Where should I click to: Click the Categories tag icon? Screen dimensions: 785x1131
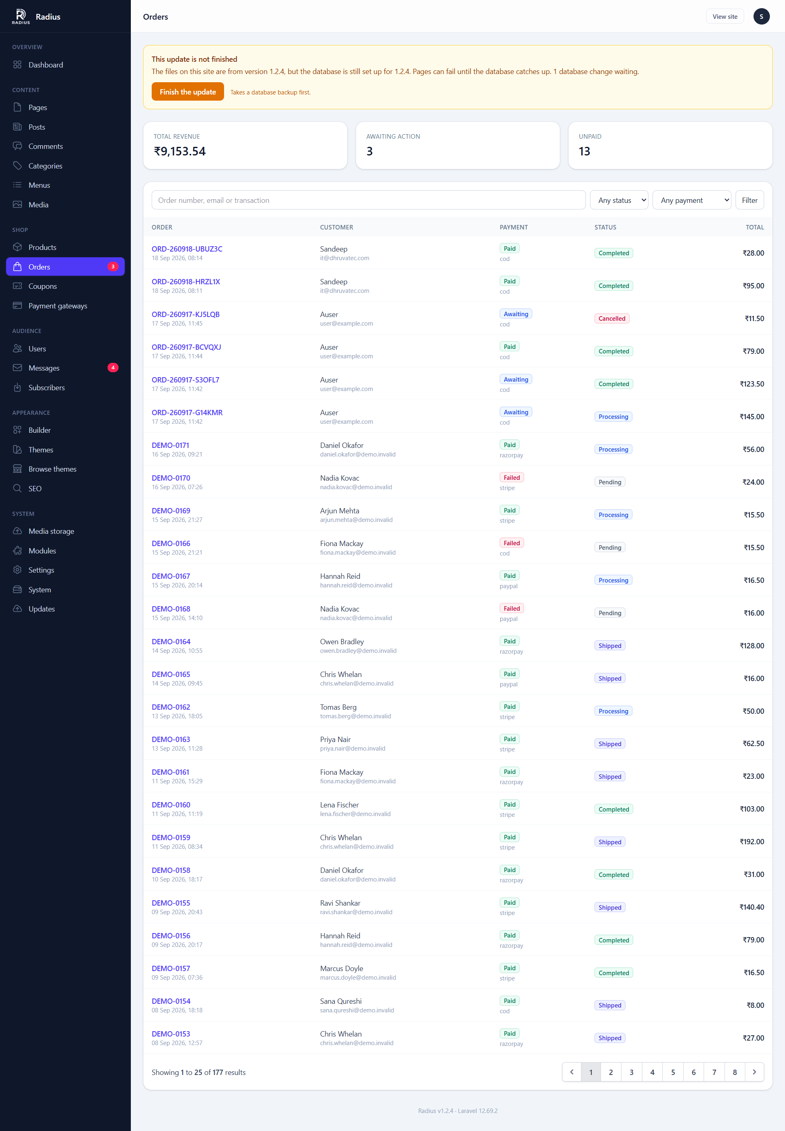click(17, 165)
